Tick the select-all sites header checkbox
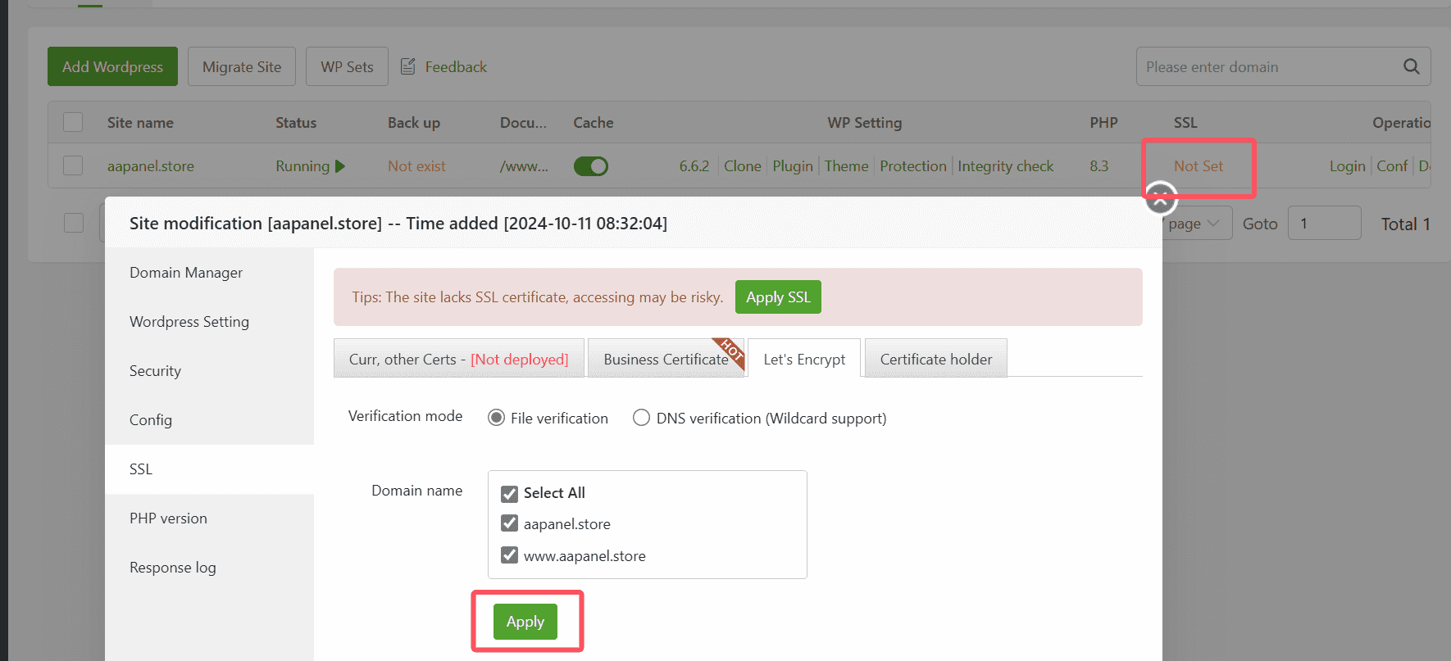 [73, 122]
